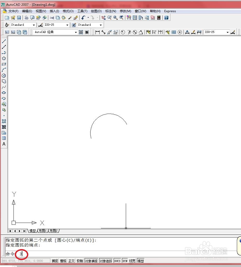Click the 模型 button in status bar

(141, 261)
